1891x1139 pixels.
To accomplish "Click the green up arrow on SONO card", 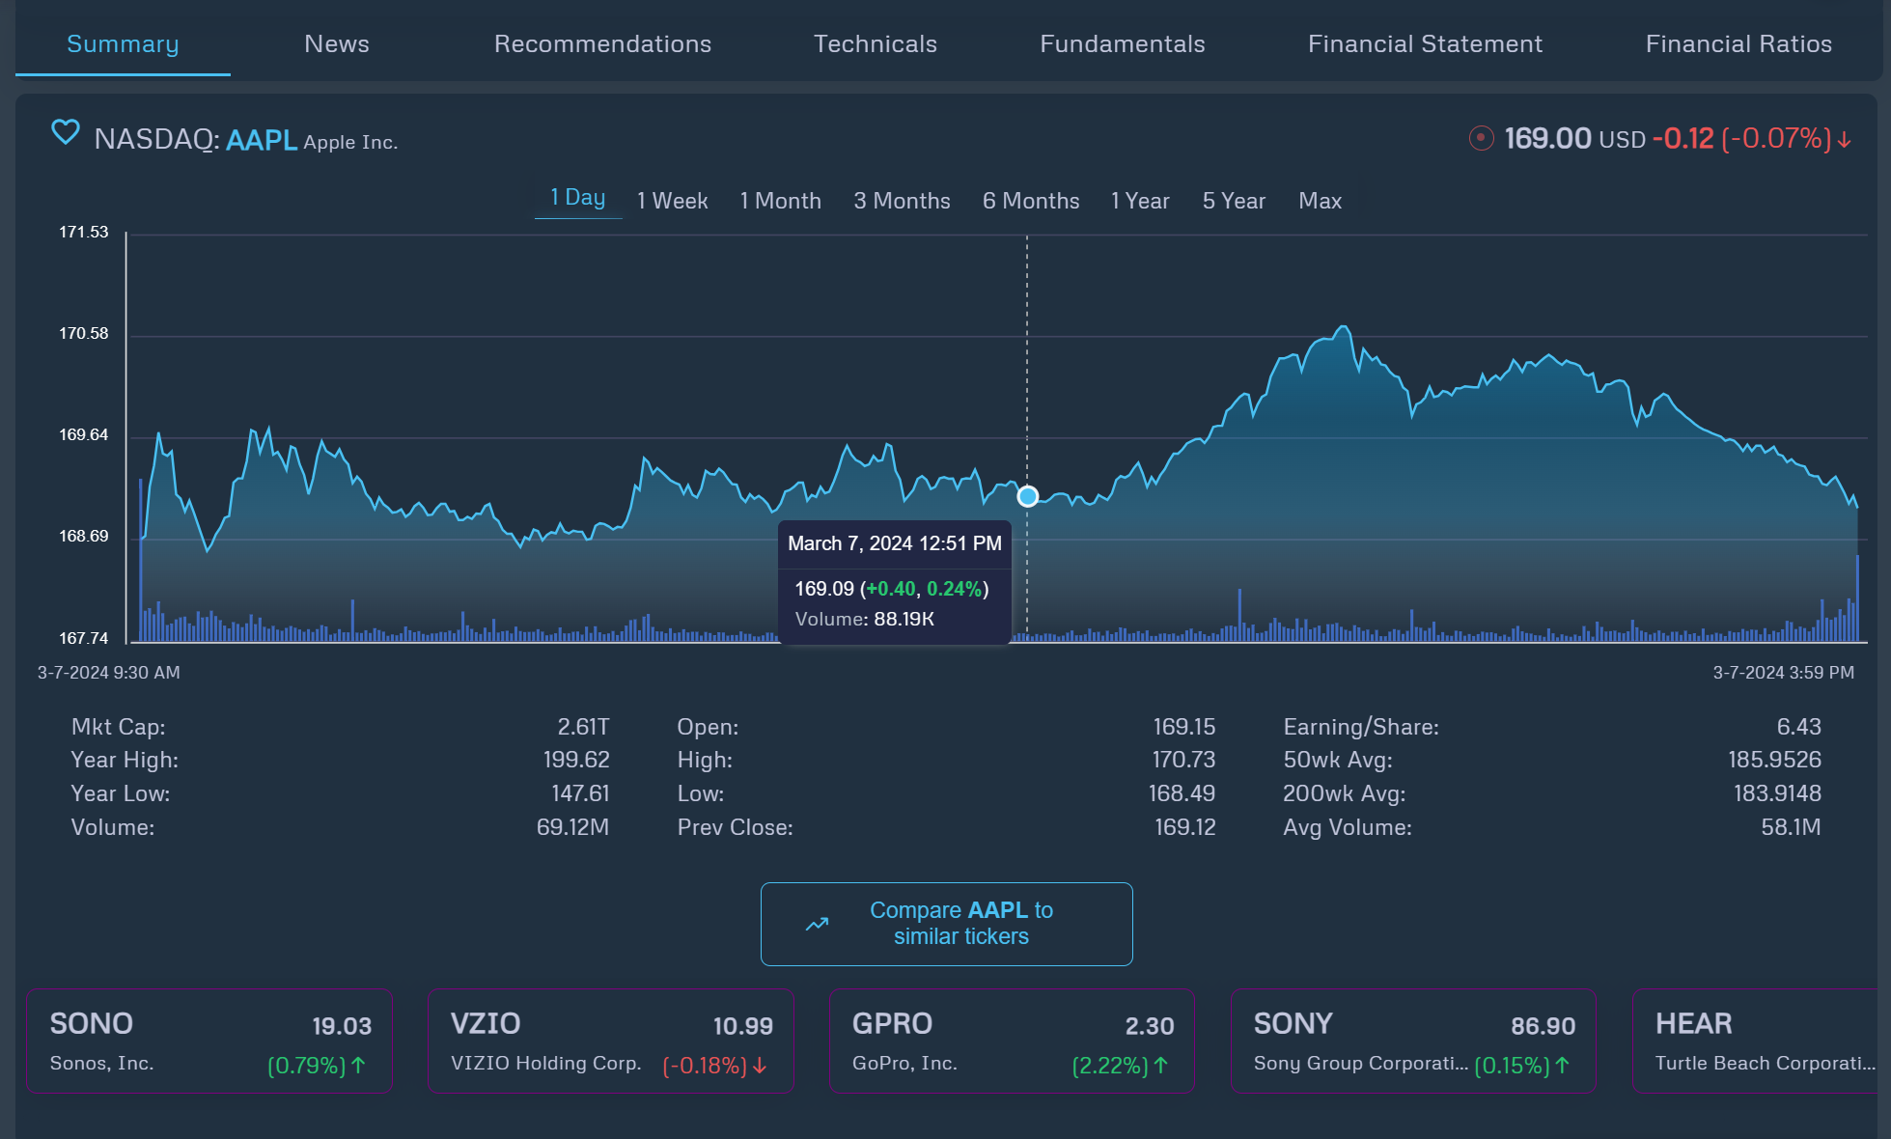I will (x=358, y=1066).
